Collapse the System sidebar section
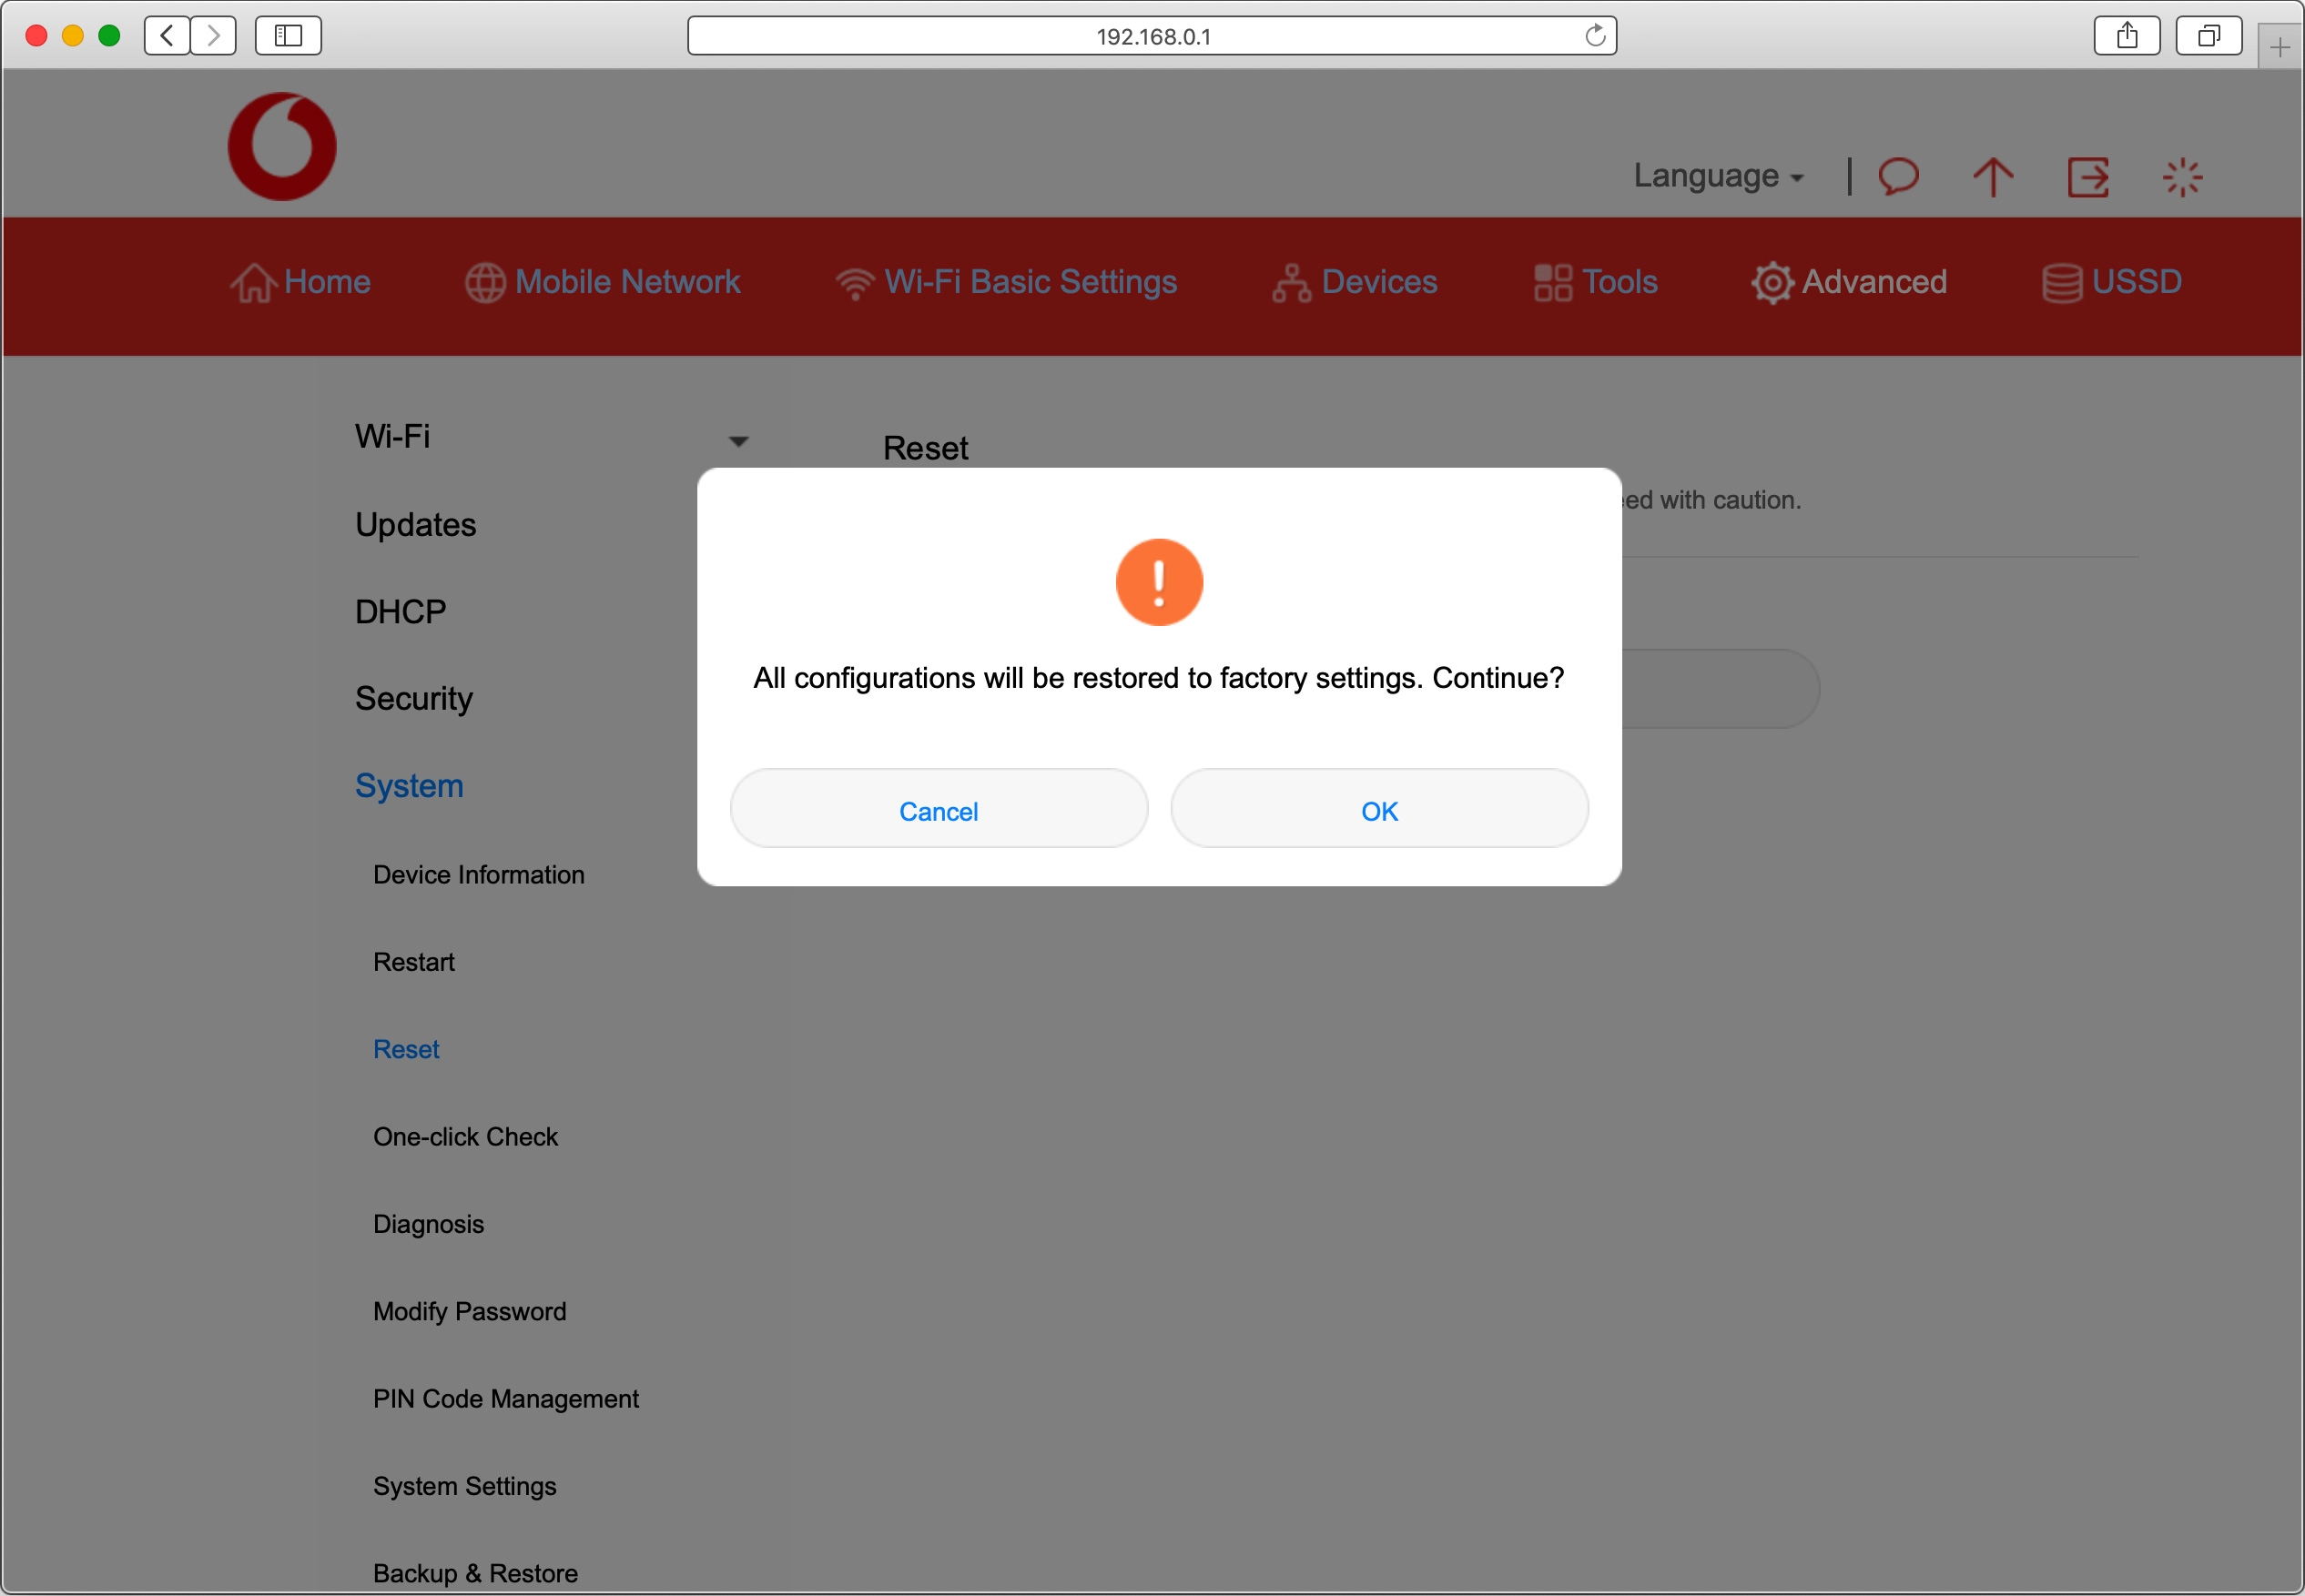This screenshot has width=2305, height=1596. [x=409, y=786]
